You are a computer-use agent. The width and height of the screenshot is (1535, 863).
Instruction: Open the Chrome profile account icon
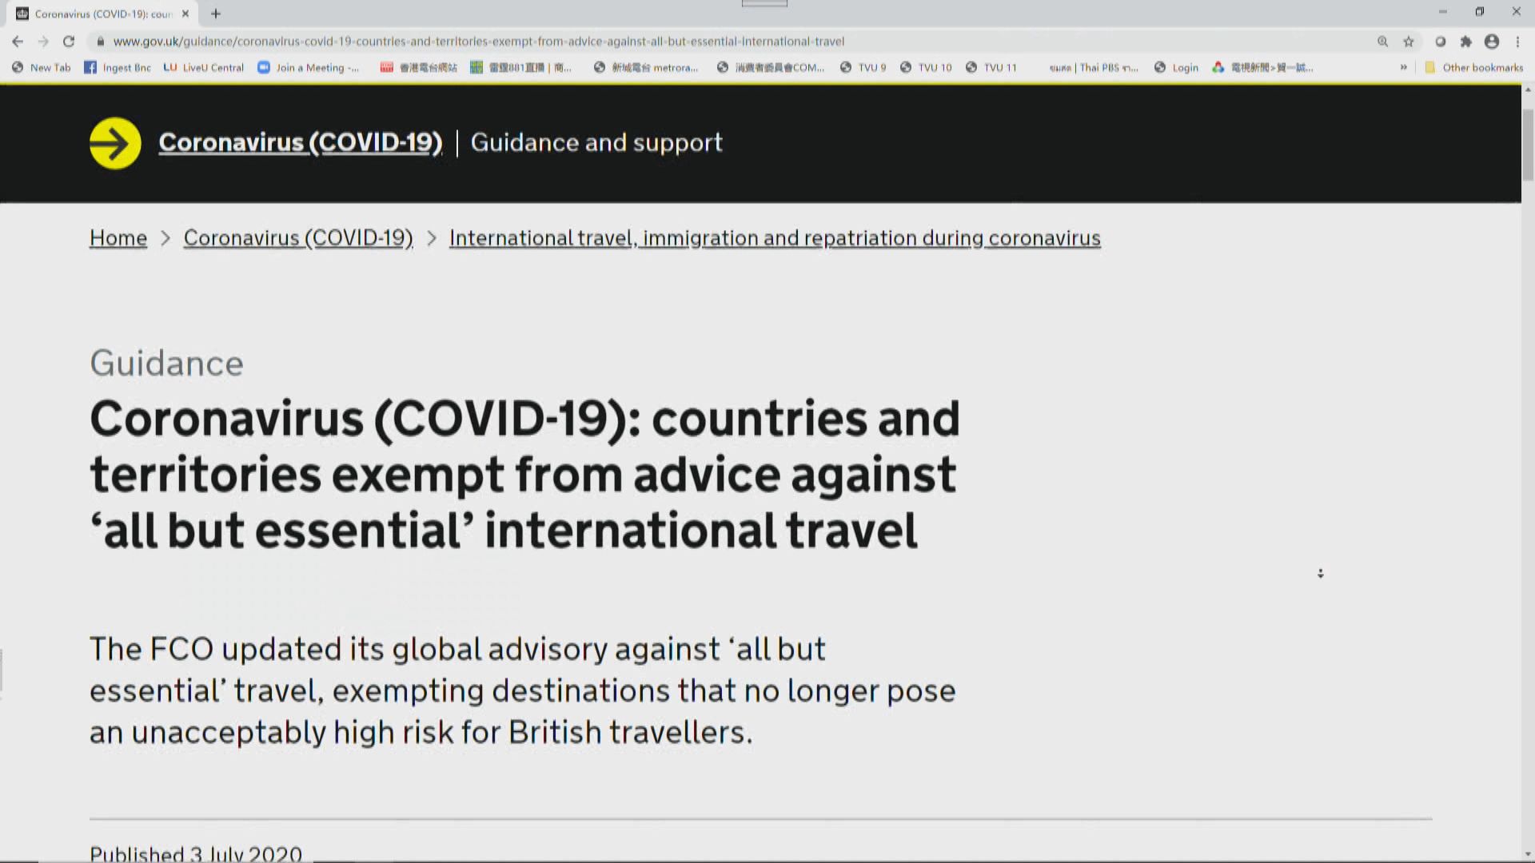[x=1492, y=42]
